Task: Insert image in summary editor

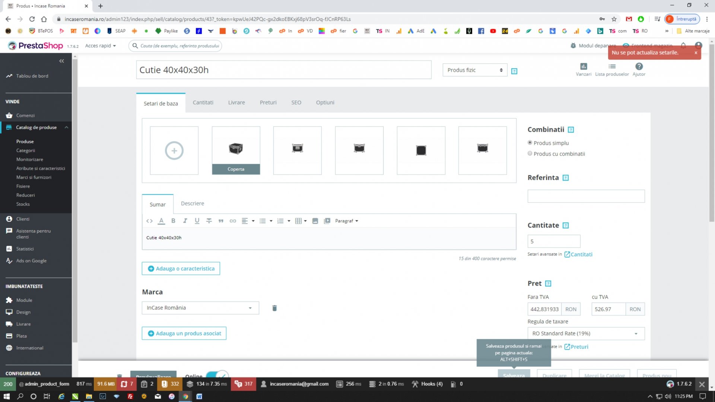Action: [315, 221]
